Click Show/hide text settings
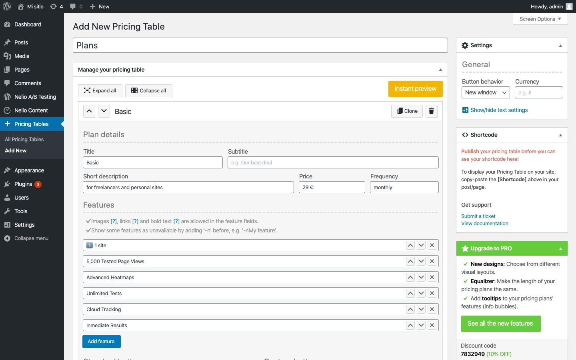576x360 pixels. [x=499, y=110]
